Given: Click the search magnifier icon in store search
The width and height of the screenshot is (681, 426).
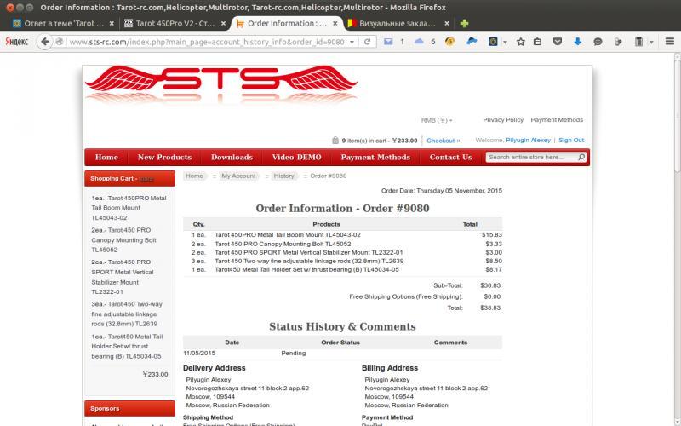Looking at the screenshot, I should 581,158.
